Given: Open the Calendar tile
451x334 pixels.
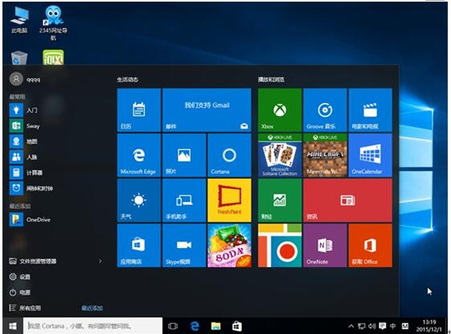Looking at the screenshot, I should coord(139,110).
